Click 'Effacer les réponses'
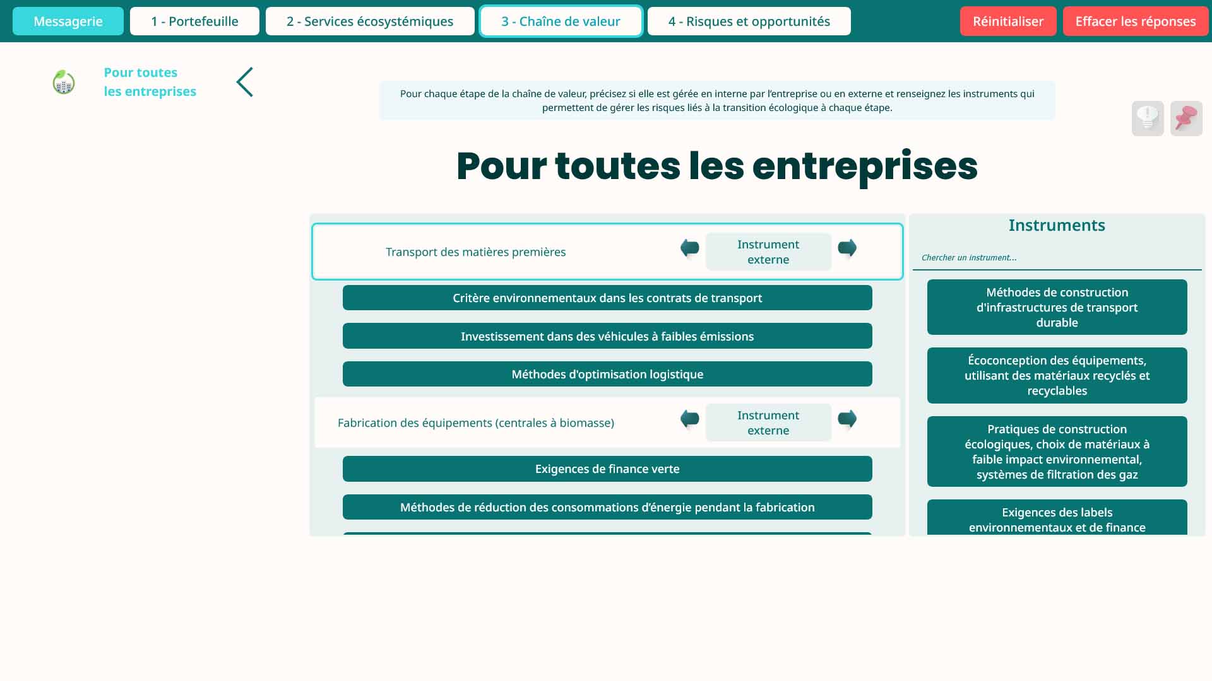1212x681 pixels. pos(1135,21)
